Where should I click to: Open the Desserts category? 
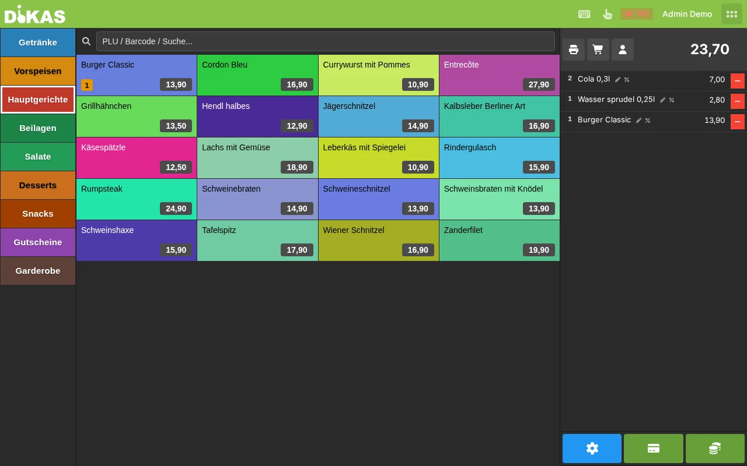[38, 185]
